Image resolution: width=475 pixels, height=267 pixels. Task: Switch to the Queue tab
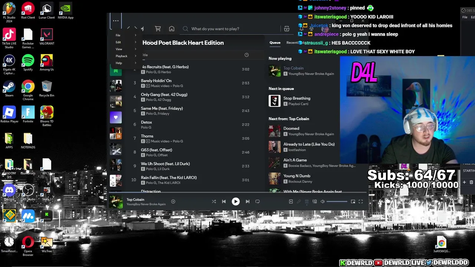click(x=275, y=43)
